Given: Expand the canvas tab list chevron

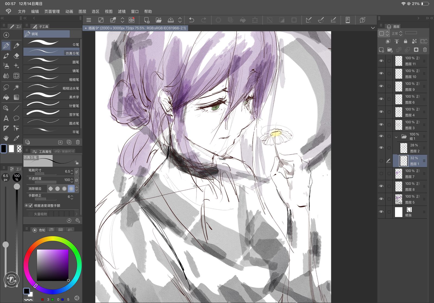Looking at the screenshot, I should (x=373, y=28).
